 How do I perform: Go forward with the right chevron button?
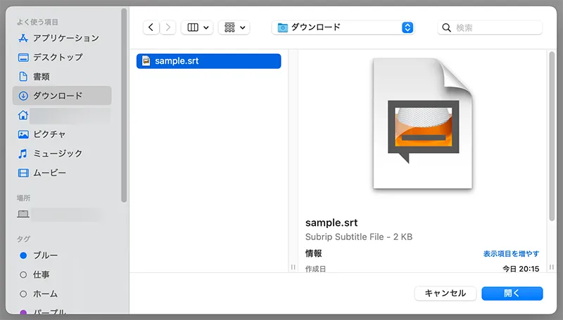tap(167, 27)
